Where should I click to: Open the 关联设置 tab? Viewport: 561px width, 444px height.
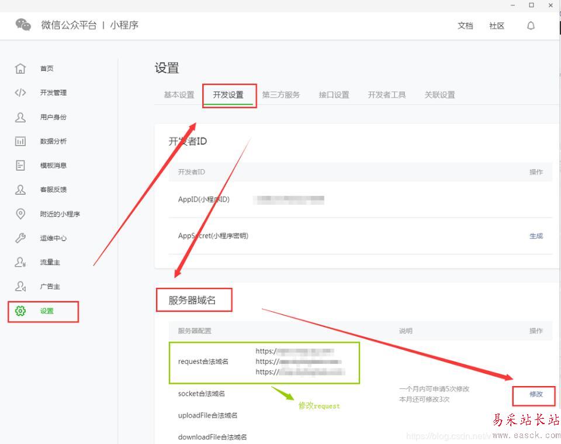(x=439, y=95)
